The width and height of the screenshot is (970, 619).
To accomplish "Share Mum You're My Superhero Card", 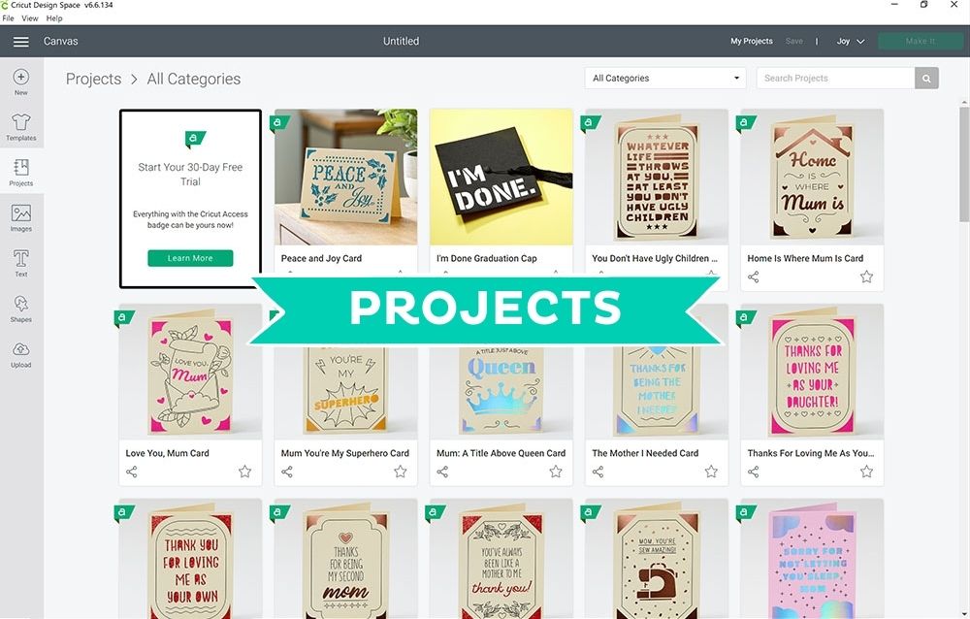I will coord(287,472).
